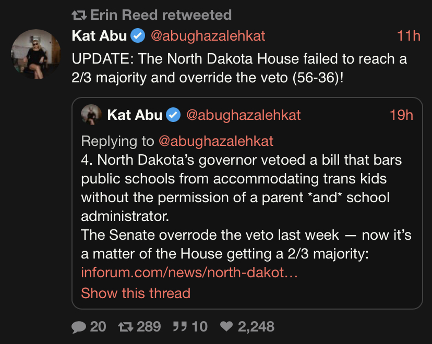Click the reply speech bubble icon

click(x=79, y=327)
